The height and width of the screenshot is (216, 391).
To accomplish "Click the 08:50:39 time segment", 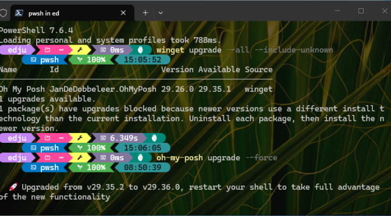I will click(x=143, y=167).
